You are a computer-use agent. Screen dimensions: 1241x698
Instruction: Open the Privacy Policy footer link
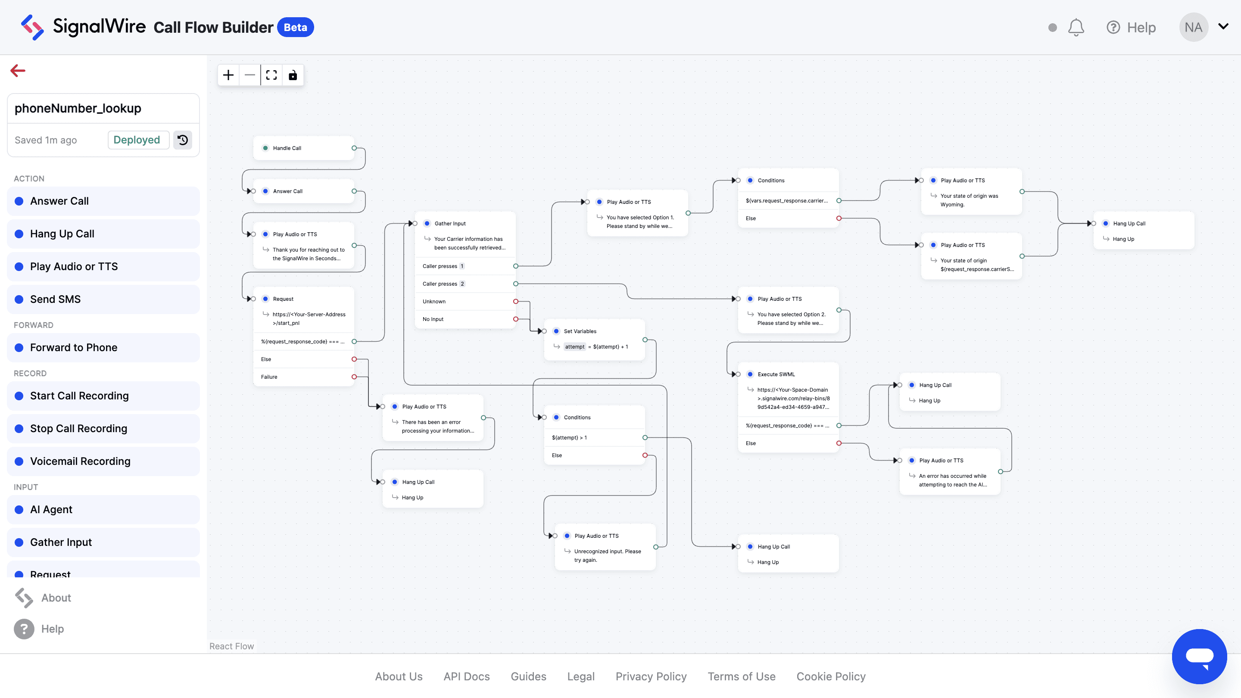point(651,676)
